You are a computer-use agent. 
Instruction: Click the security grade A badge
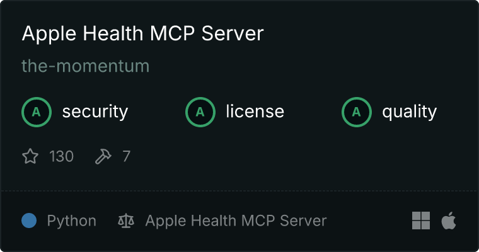pos(37,112)
